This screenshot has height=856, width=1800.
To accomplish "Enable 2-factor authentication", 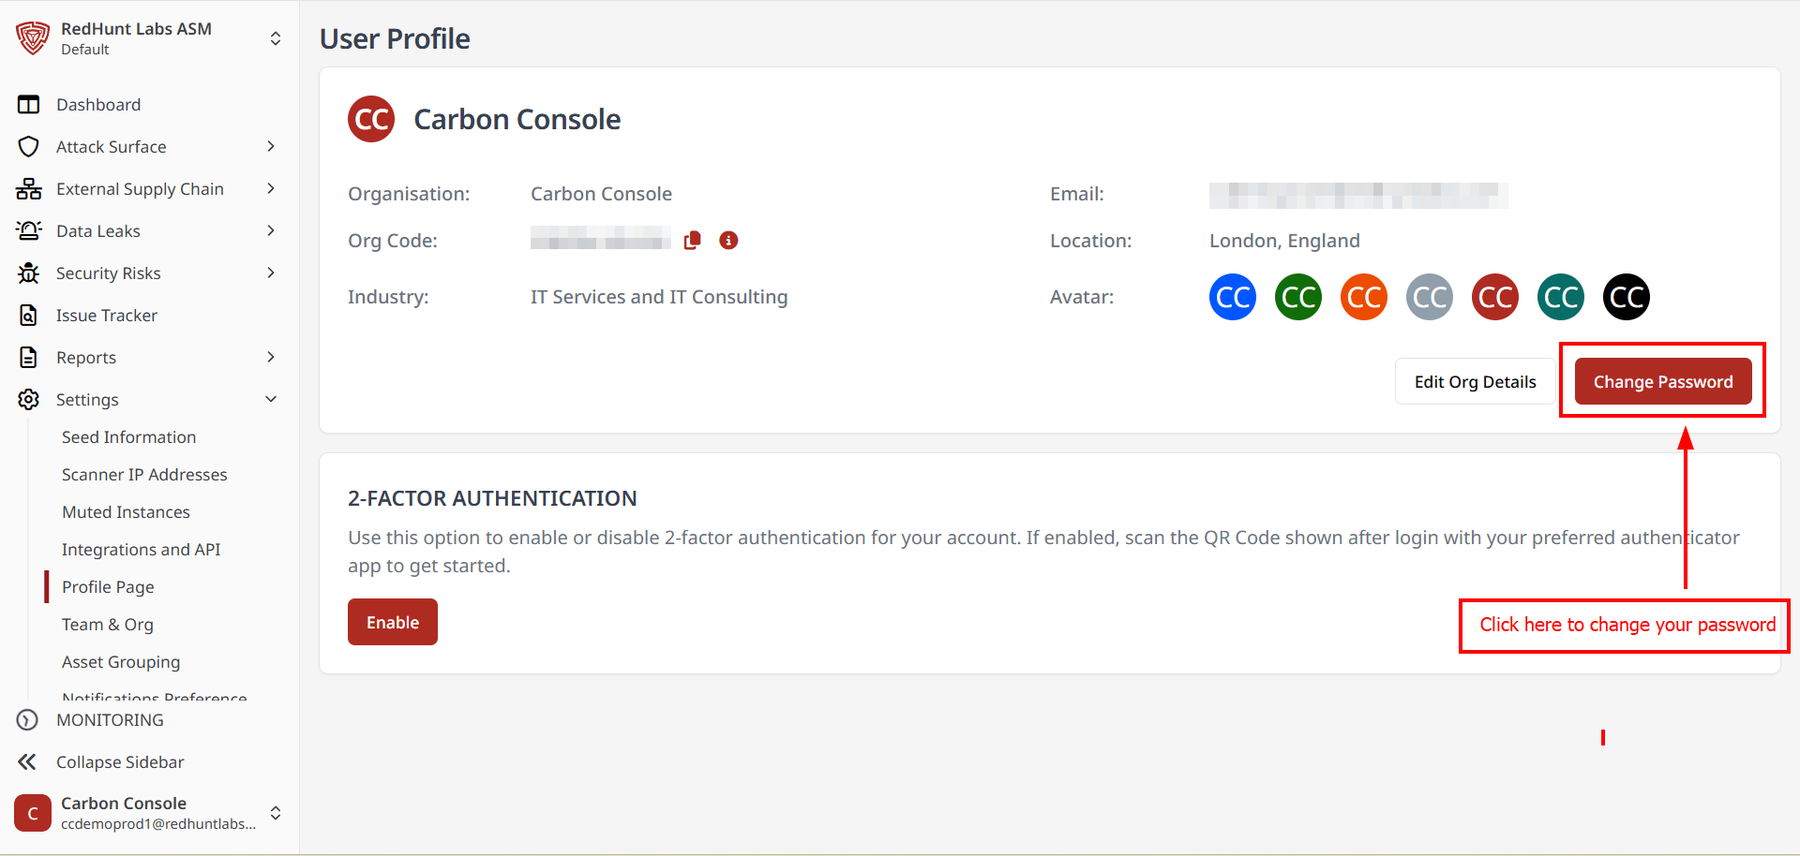I will tap(393, 622).
